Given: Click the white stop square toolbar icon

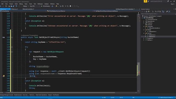Looking at the screenshot, I should coord(70,6).
